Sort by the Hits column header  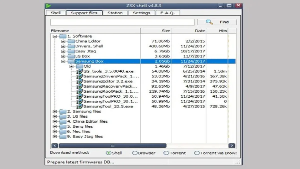tap(217, 31)
